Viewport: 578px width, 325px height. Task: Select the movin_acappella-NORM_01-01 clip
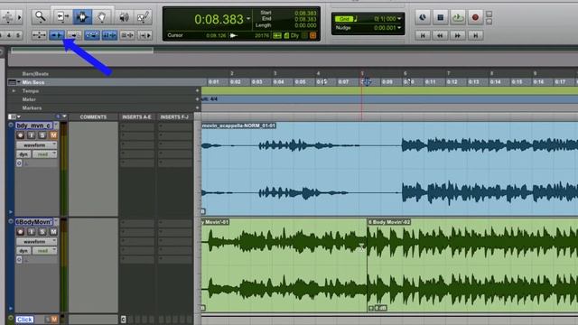(389, 169)
